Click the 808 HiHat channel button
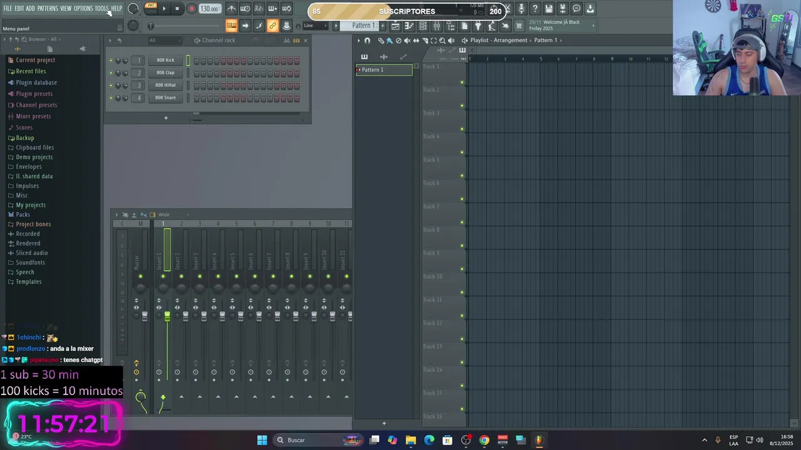This screenshot has width=801, height=450. pyautogui.click(x=166, y=85)
